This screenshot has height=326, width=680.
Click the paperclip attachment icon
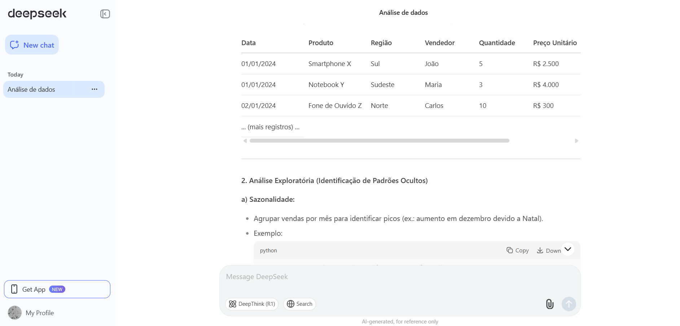coord(550,304)
